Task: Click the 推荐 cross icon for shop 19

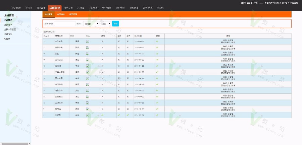Action: (102, 60)
